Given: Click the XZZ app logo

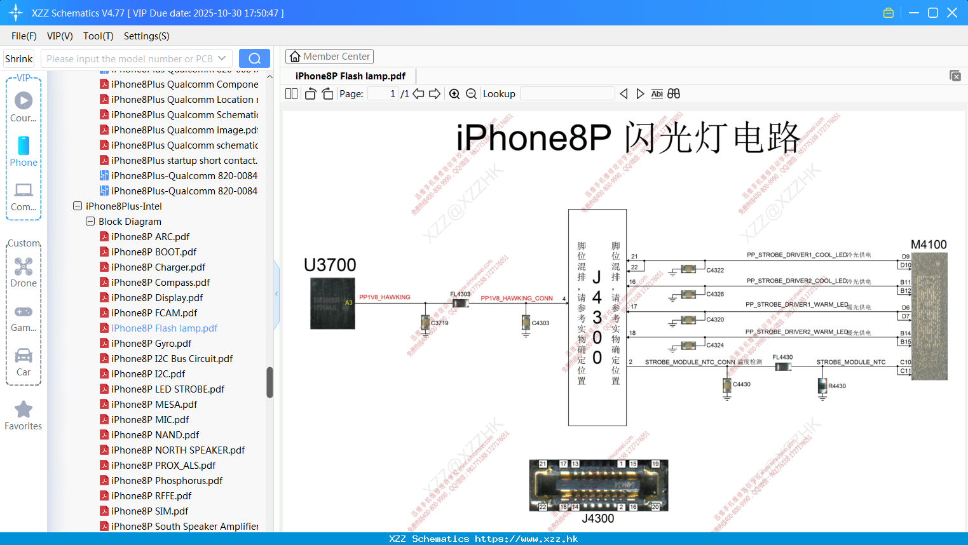Looking at the screenshot, I should tap(16, 13).
